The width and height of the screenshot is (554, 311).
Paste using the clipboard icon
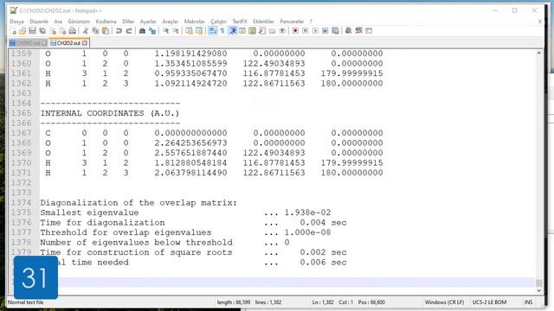point(106,31)
